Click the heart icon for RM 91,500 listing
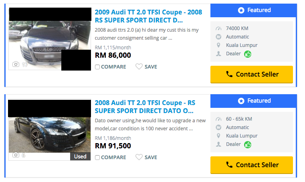Screen dimensions: 305x182 coord(139,158)
